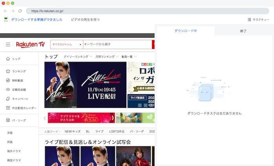Viewport: 274px width, 166px height.
Task: Open the second live stream thumbnail
Action: (98, 156)
